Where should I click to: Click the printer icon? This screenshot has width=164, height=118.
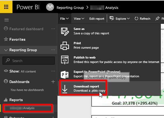65,46
